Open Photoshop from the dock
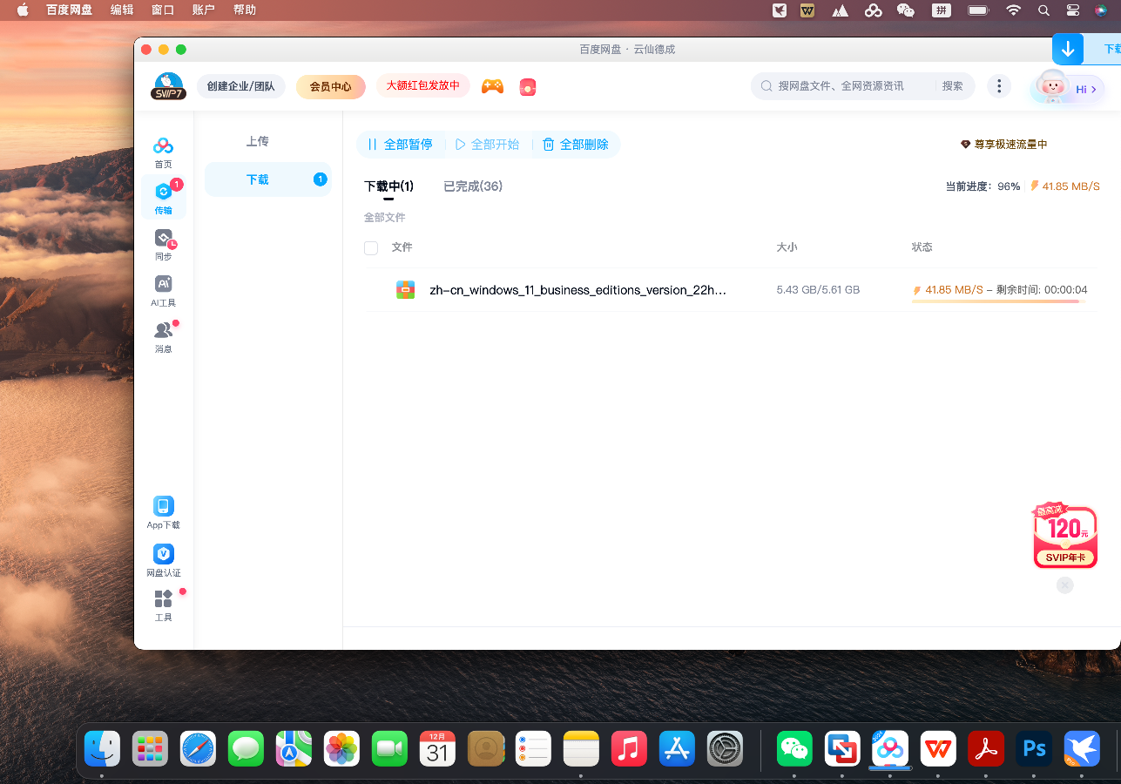The height and width of the screenshot is (784, 1121). click(x=1034, y=748)
